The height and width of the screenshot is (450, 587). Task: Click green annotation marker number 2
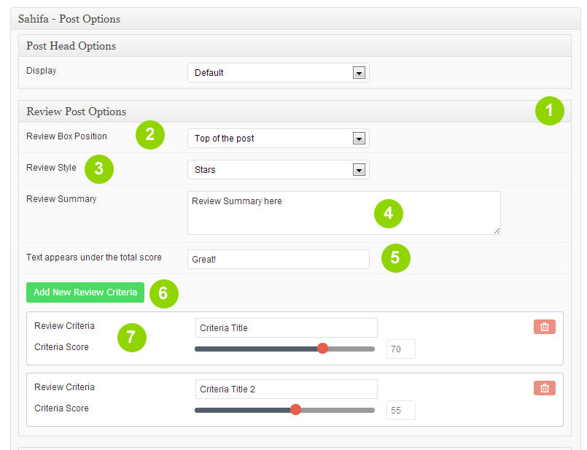coord(149,134)
